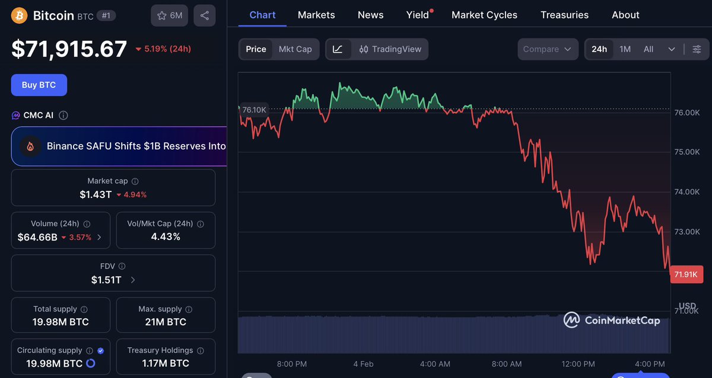This screenshot has height=378, width=712.
Task: Show Volume (24h) info icon
Action: [x=87, y=224]
